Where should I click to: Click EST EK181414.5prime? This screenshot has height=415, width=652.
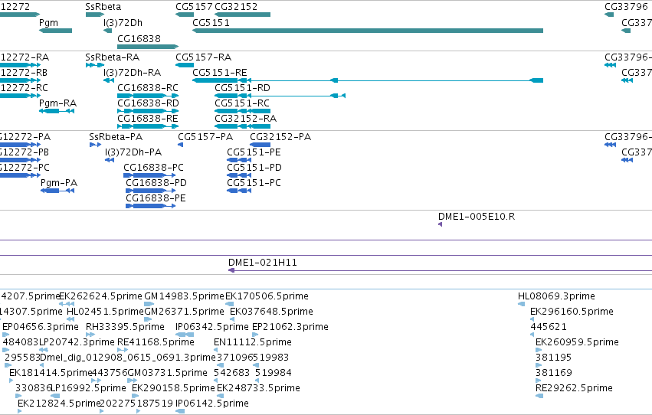pos(51,373)
